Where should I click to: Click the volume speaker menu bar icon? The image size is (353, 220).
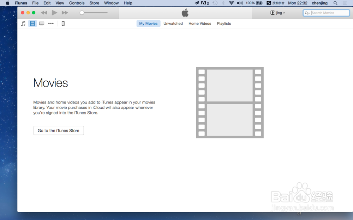coord(240,3)
